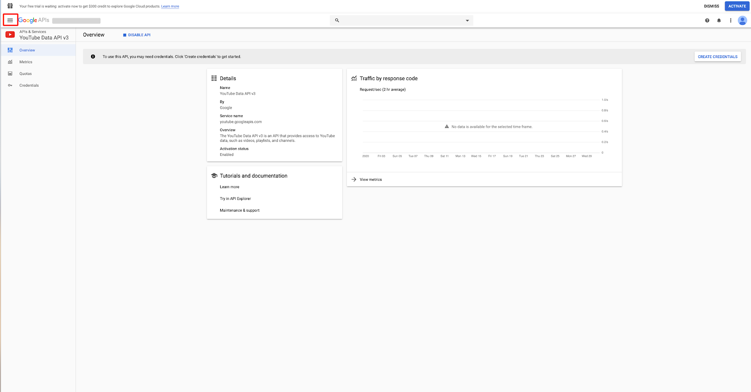Click the Quotas icon in sidebar
This screenshot has width=751, height=392.
click(x=10, y=74)
